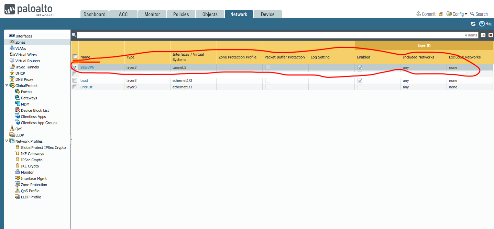494x229 pixels.
Task: Click into the zones filter search field
Action: pos(268,35)
